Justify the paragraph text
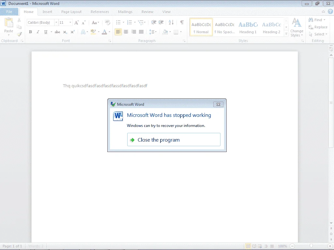 pyautogui.click(x=141, y=32)
